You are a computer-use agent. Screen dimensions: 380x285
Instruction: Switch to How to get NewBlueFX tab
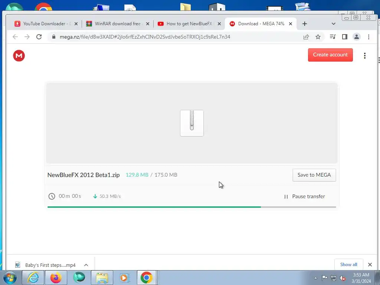click(189, 24)
